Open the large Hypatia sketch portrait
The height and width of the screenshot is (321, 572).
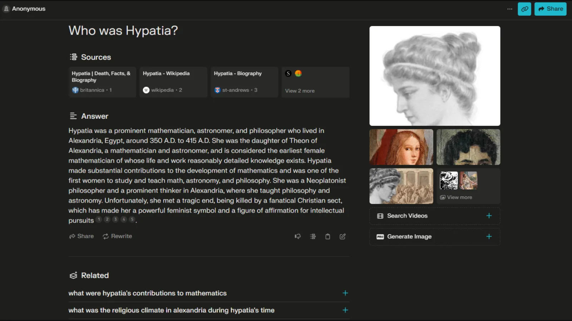435,76
